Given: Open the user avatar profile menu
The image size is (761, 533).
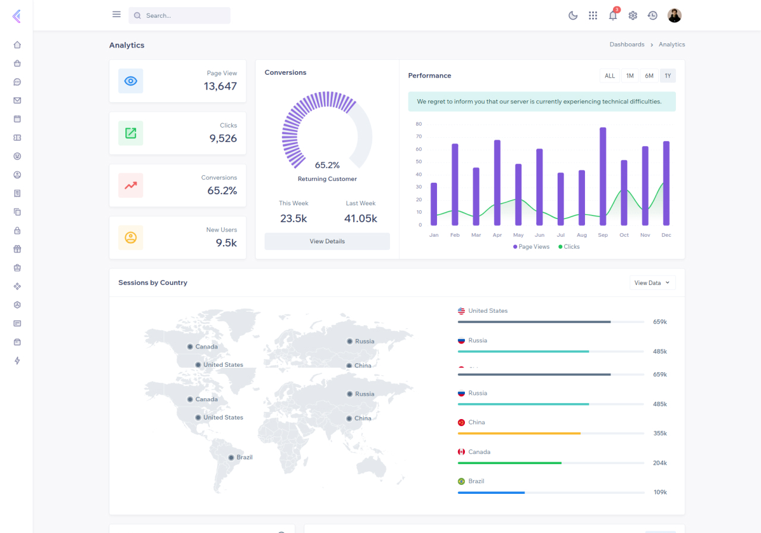Looking at the screenshot, I should (x=674, y=15).
